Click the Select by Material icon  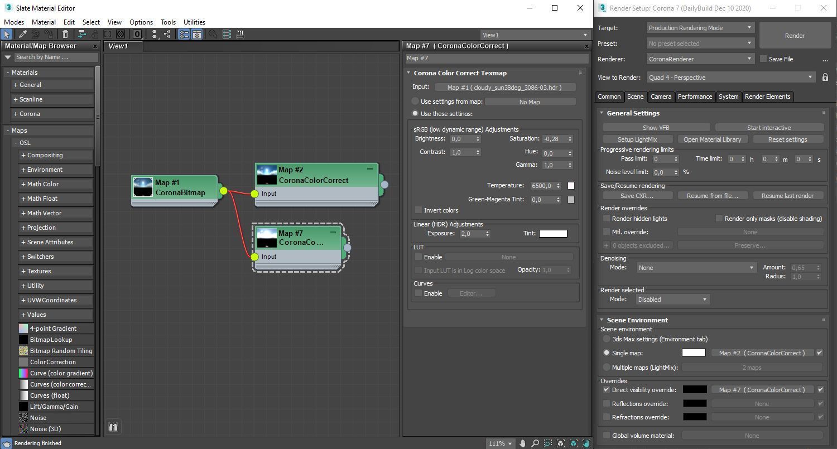coord(213,34)
